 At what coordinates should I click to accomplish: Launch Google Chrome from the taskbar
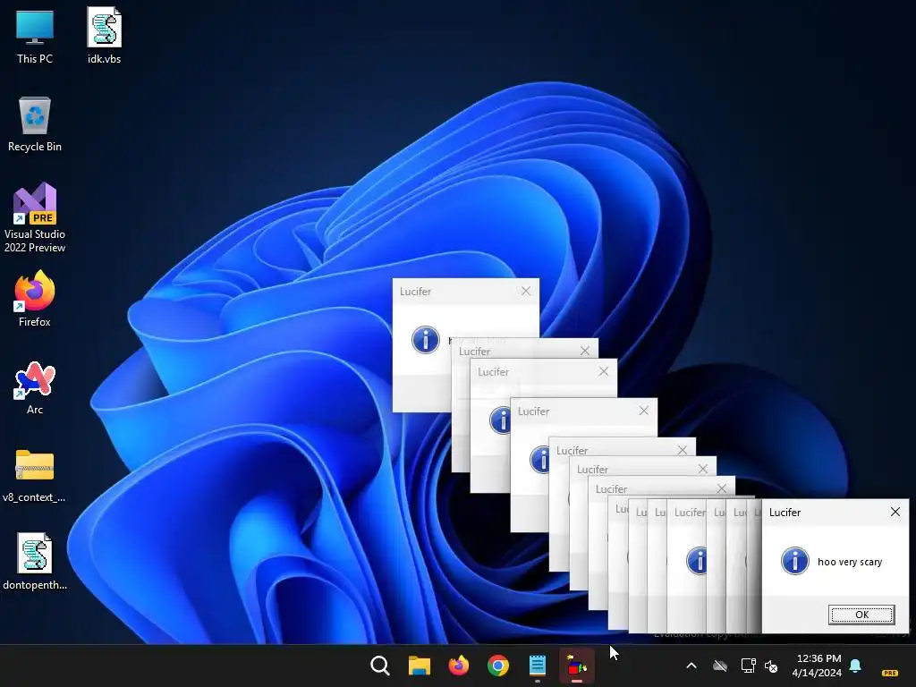[497, 666]
